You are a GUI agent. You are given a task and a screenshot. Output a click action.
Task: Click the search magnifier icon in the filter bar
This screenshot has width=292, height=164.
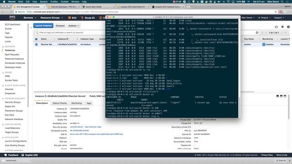coord(37,32)
